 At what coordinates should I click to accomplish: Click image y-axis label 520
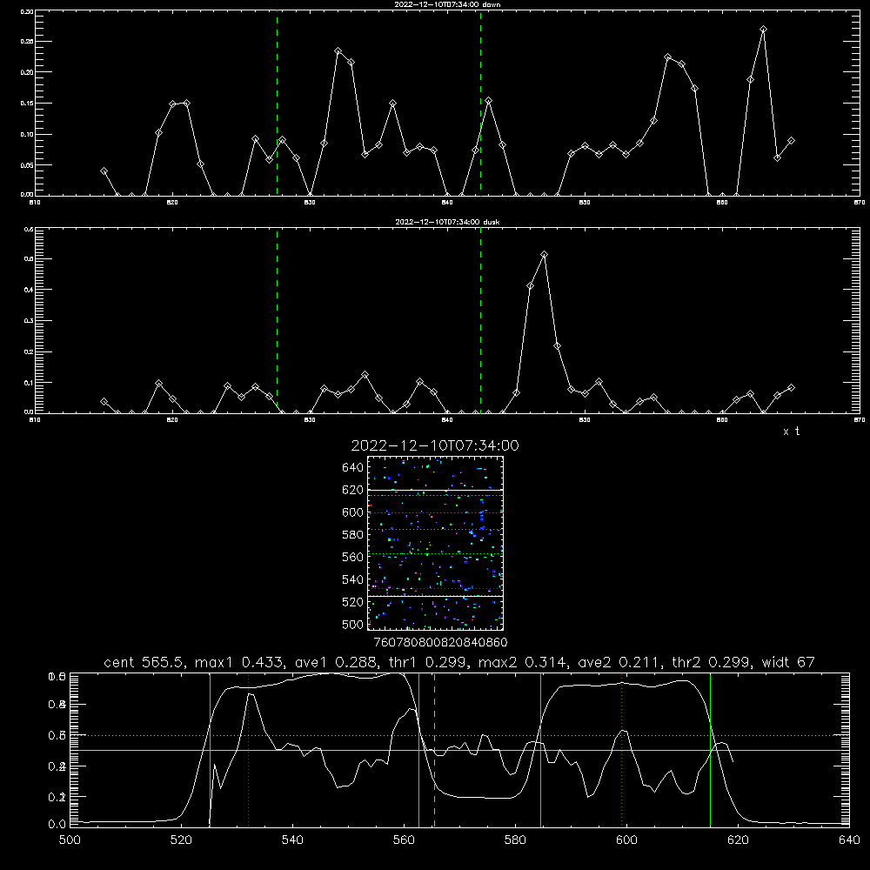click(353, 602)
